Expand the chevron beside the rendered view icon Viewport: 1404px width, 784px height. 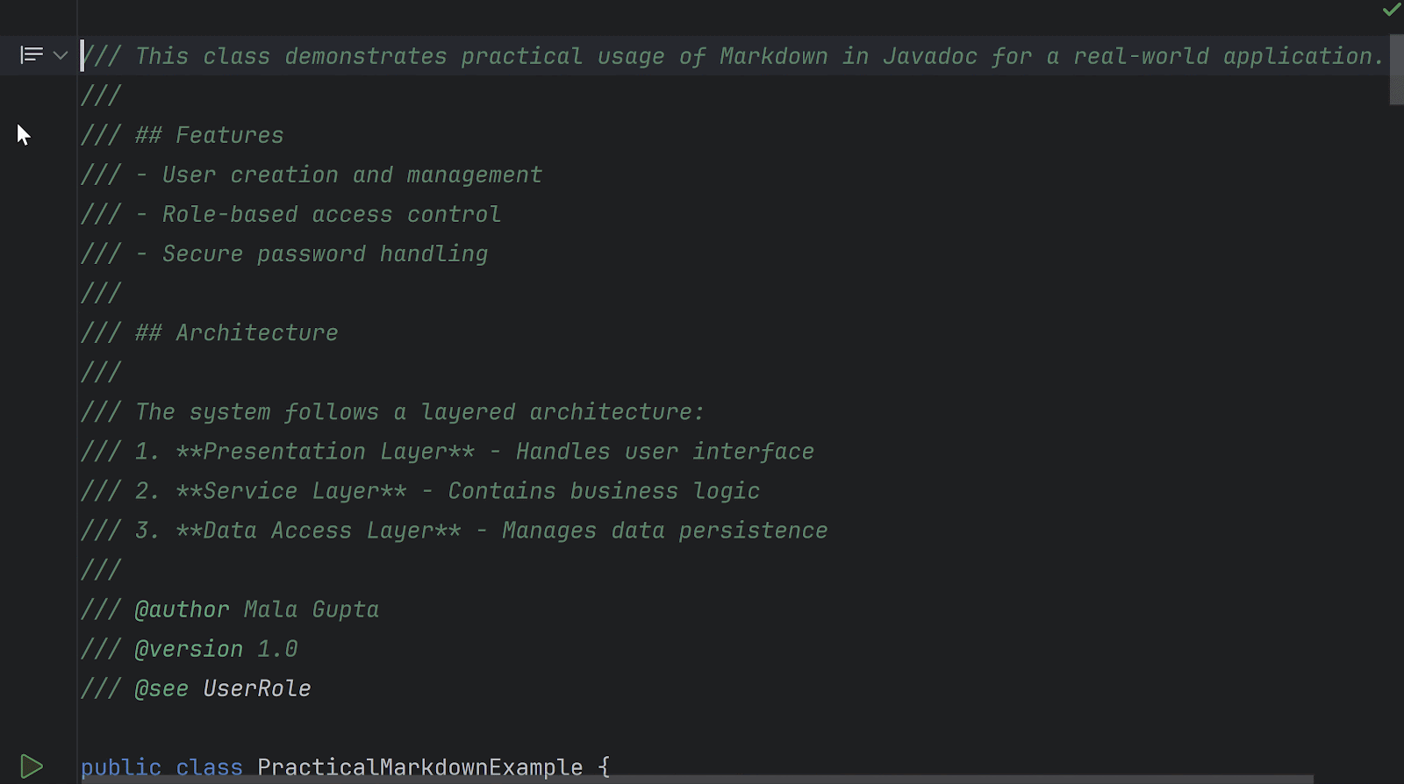(x=61, y=55)
